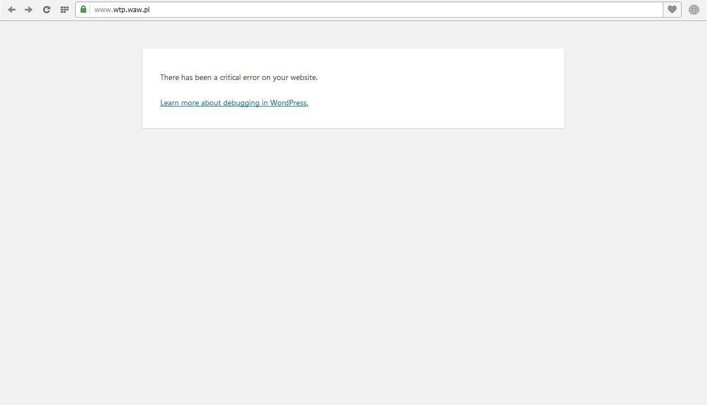Click gray margin right of error card
Image resolution: width=707 pixels, height=405 pixels.
[635, 88]
